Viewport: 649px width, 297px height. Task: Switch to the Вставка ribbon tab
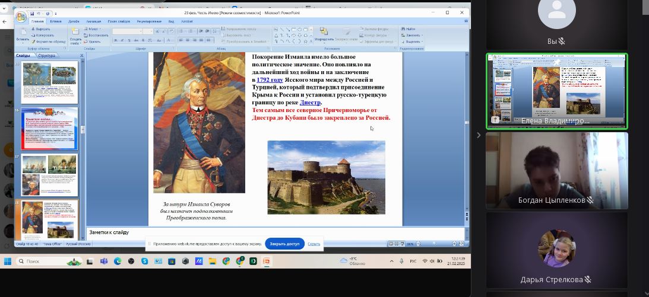coord(56,21)
